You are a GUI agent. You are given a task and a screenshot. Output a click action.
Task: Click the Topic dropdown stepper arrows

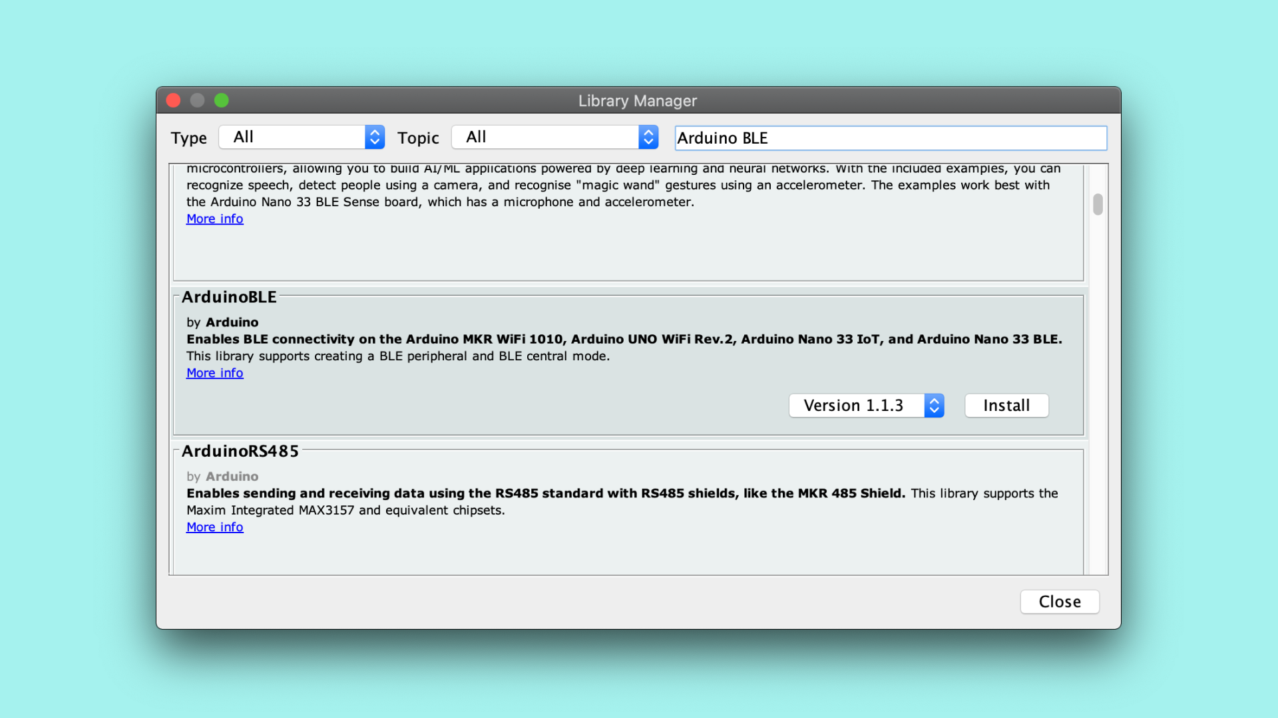point(648,138)
